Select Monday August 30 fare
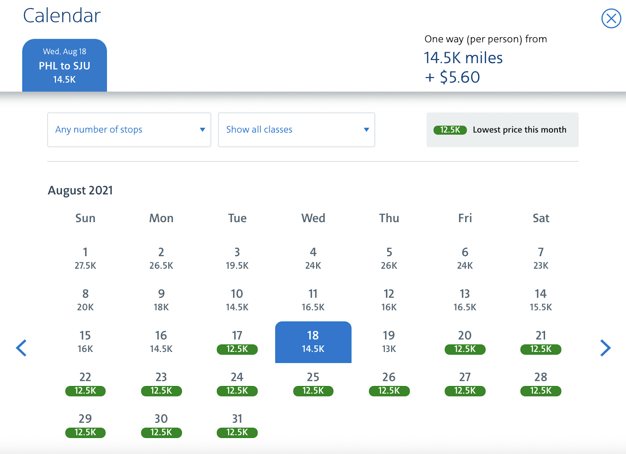This screenshot has width=626, height=454. tap(161, 425)
